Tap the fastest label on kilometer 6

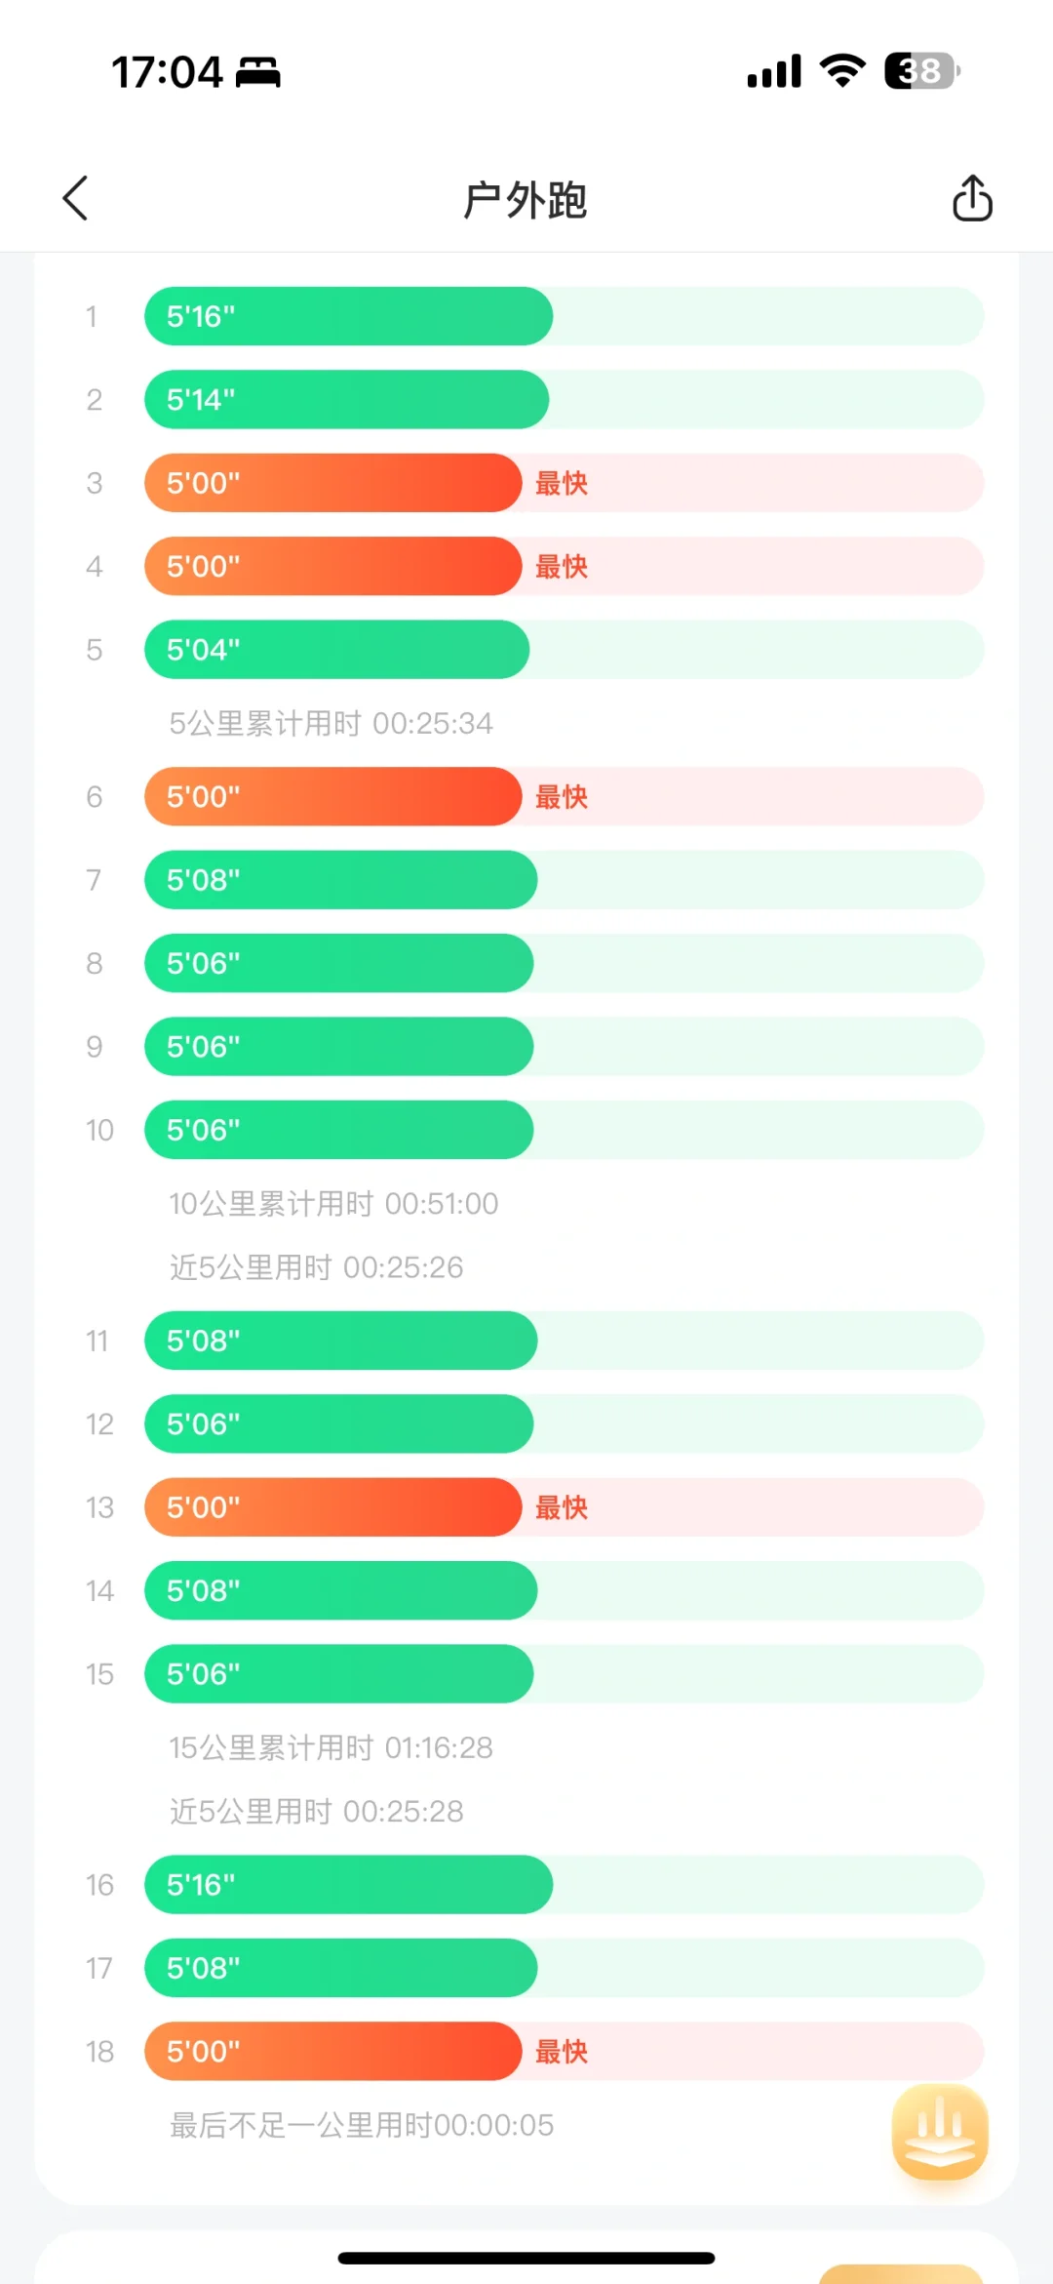coord(562,797)
